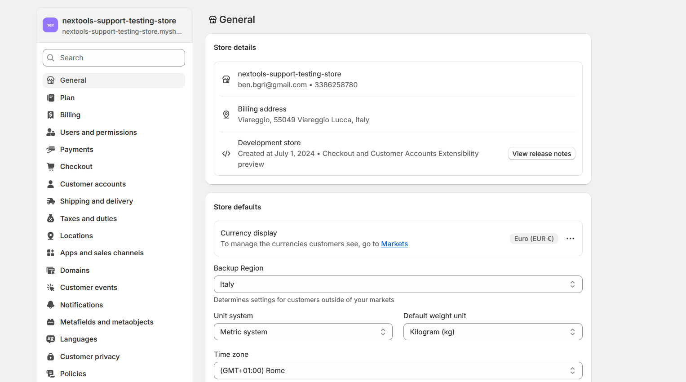Screen dimensions: 686x382
Task: Go to Payments settings page
Action: coord(77,150)
